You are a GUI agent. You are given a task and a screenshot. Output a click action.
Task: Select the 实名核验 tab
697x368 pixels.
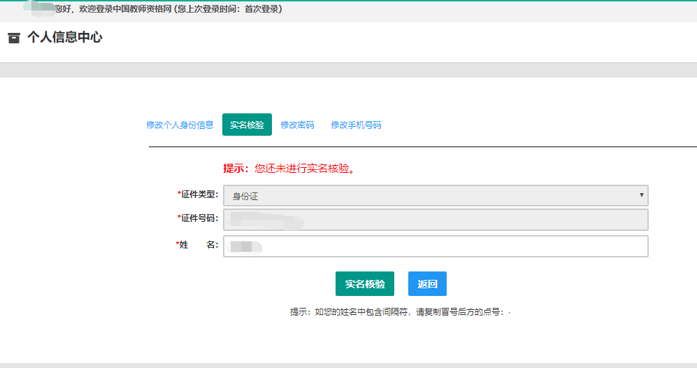coord(247,125)
